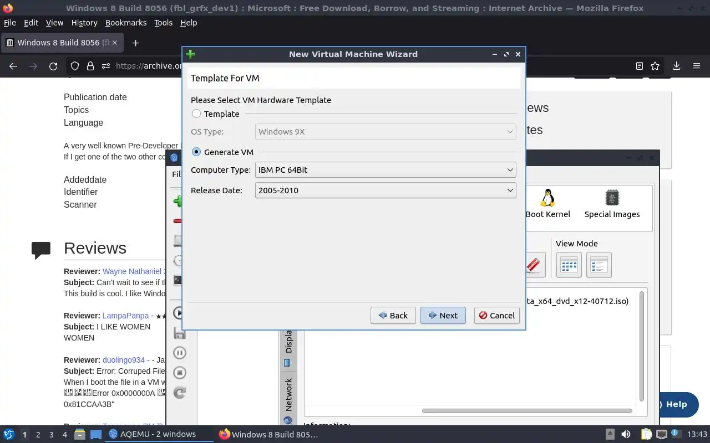Click the horizontal scrollbar in AQEMU device list

click(x=527, y=411)
